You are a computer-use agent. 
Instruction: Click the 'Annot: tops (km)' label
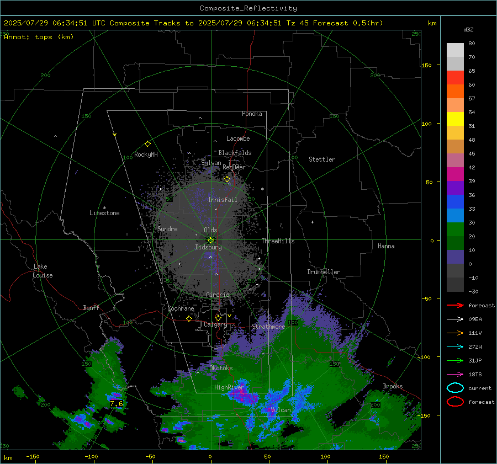pyautogui.click(x=39, y=37)
